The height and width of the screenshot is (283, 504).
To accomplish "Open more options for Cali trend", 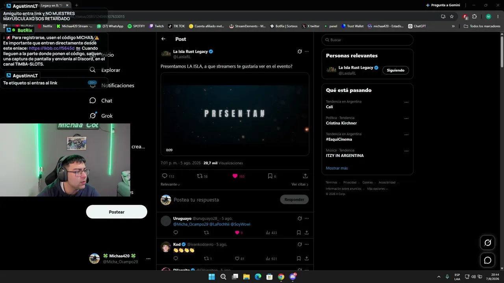I will (x=406, y=102).
